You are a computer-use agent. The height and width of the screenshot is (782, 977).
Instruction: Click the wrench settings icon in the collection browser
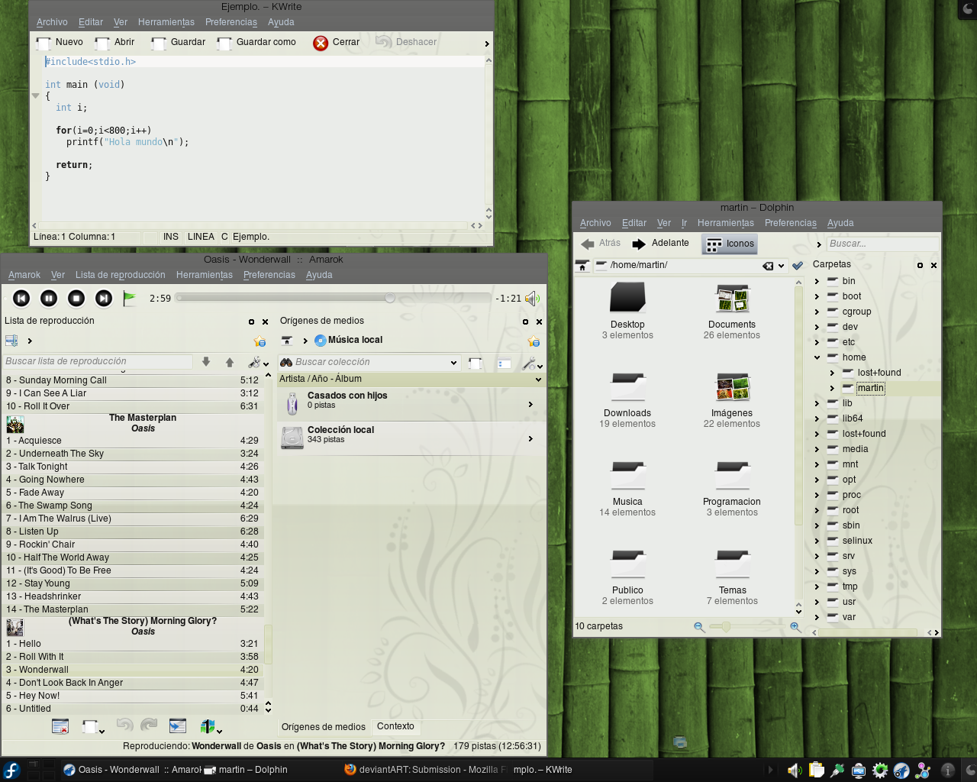pos(529,364)
